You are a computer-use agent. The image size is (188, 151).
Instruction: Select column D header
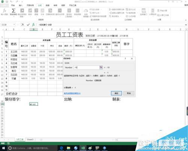coord(33,29)
